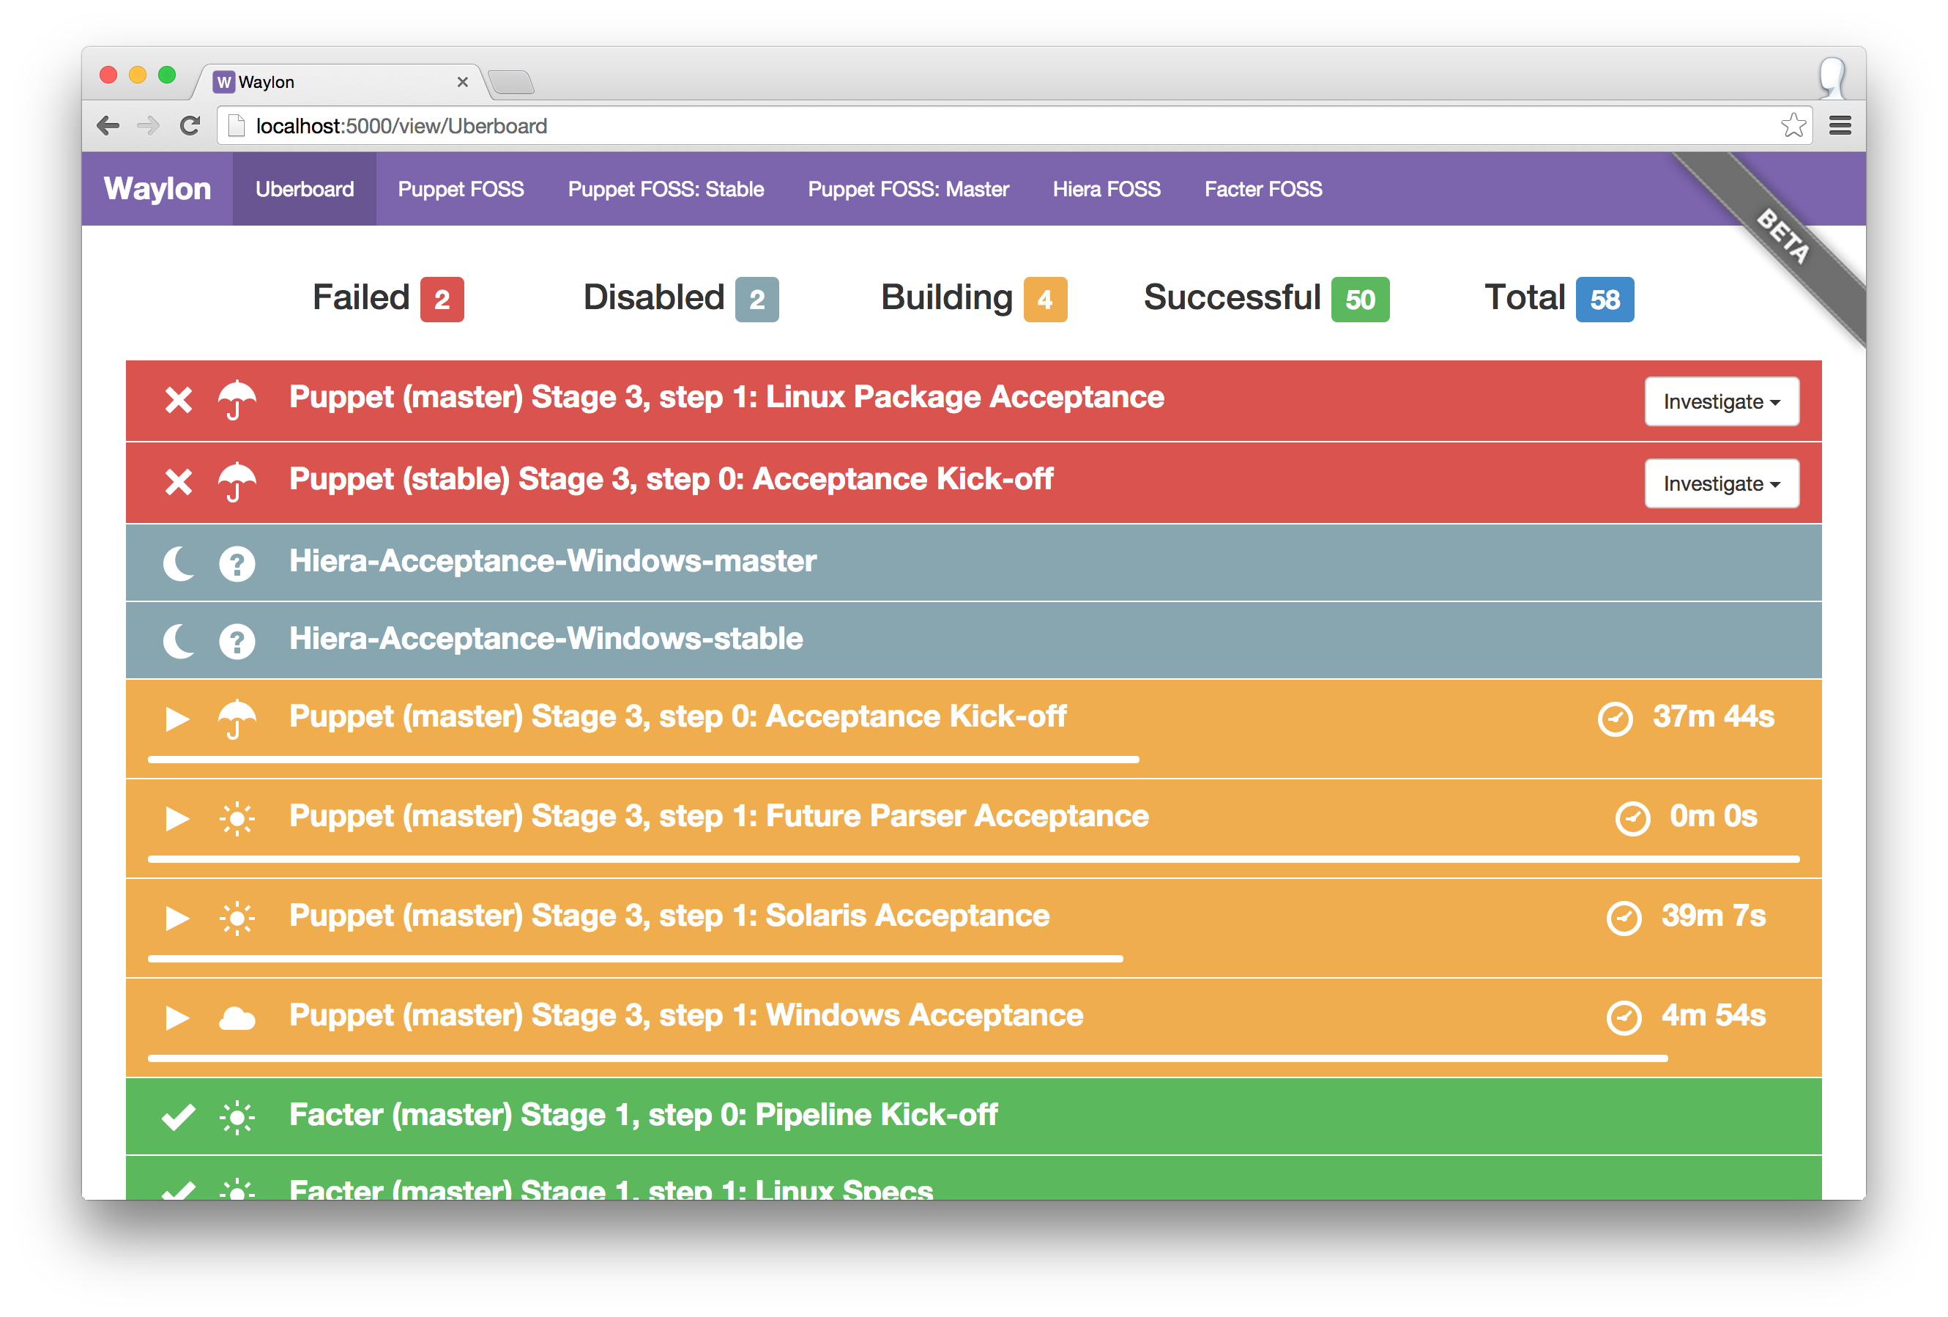Open the Hiera FOSS view
The image size is (1948, 1317).
pyautogui.click(x=1106, y=190)
